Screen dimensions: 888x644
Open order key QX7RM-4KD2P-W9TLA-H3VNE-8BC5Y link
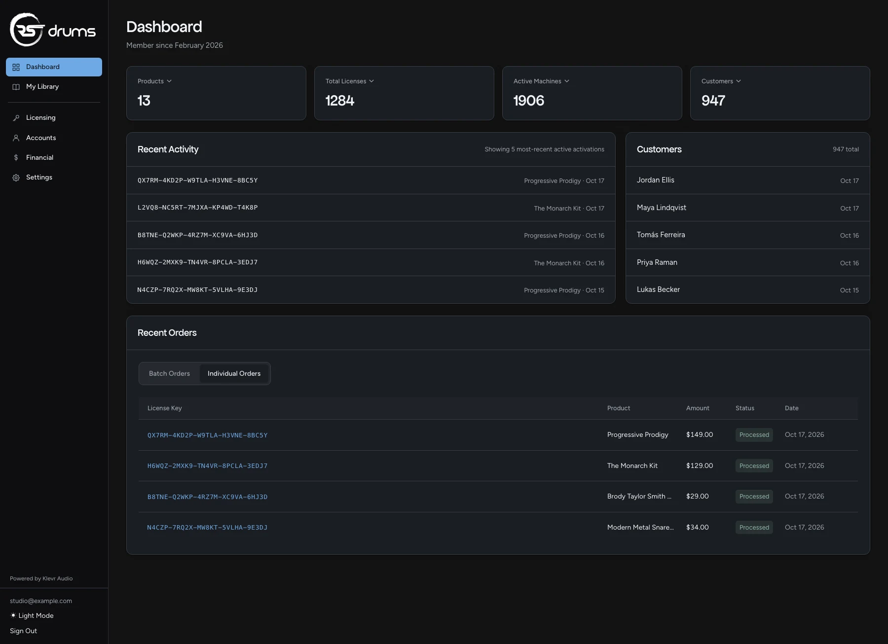[207, 435]
